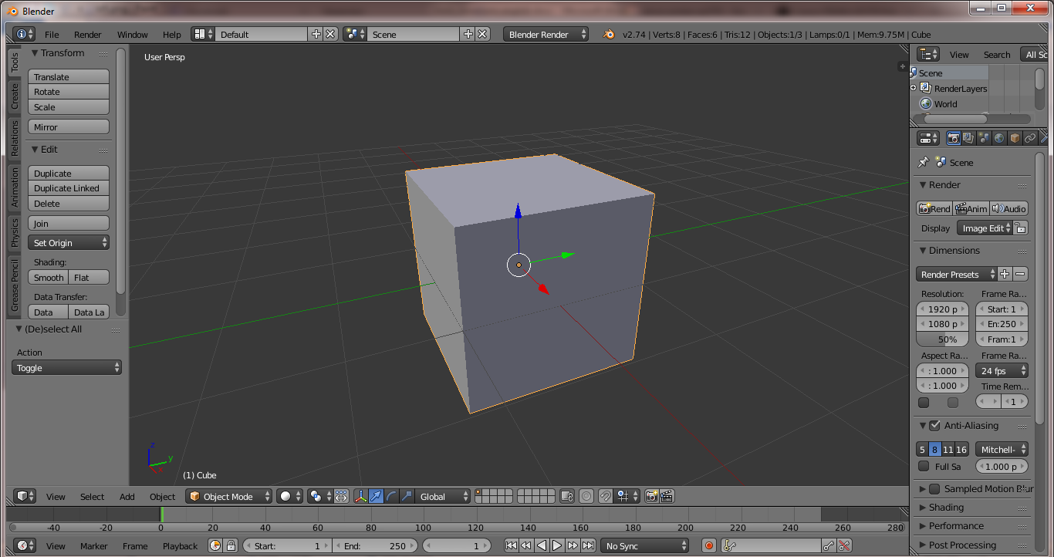Screen dimensions: 1054x557
Task: Open the 3D viewport Add menu
Action: 127,496
